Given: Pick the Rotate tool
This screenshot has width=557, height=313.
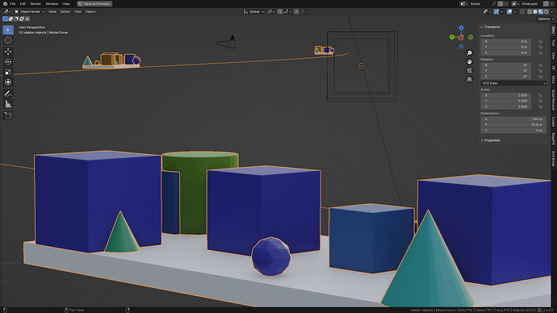Looking at the screenshot, I should 8,62.
